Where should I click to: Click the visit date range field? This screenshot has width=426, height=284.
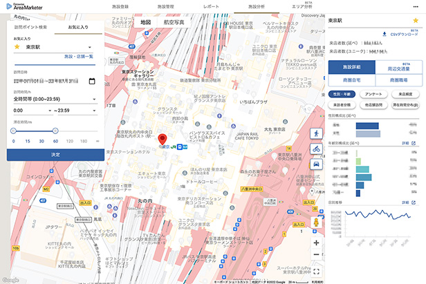pos(46,81)
